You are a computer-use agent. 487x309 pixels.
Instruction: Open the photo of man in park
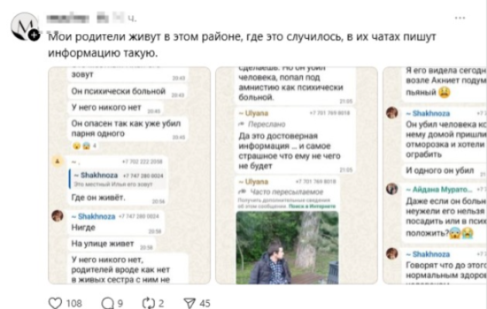287,248
